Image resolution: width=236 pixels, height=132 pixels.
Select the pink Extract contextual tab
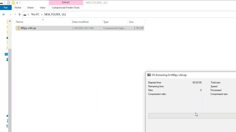pyautogui.click(x=66, y=3)
